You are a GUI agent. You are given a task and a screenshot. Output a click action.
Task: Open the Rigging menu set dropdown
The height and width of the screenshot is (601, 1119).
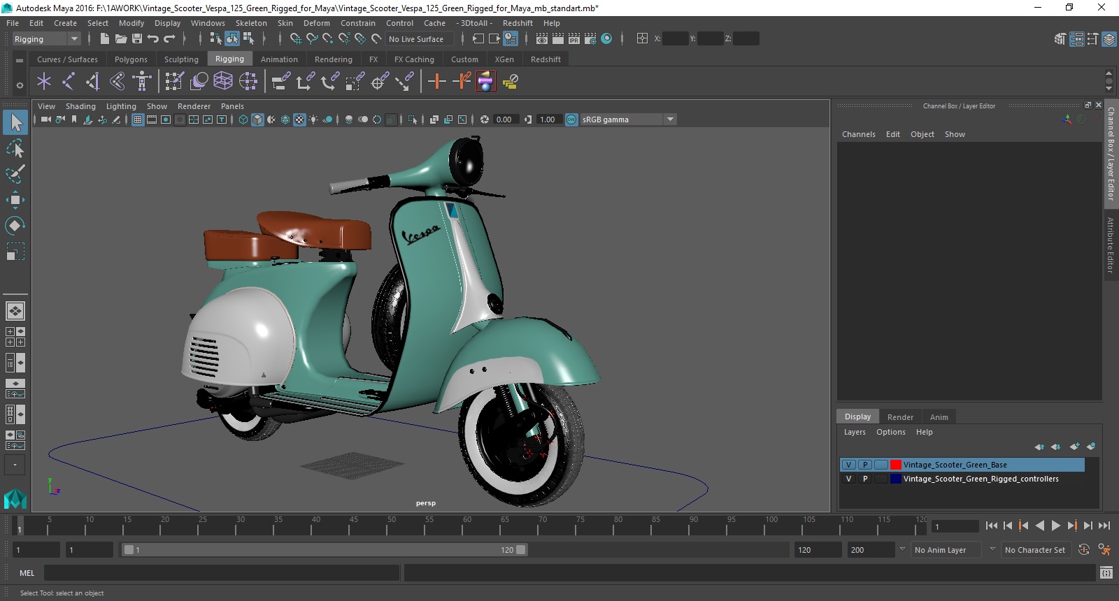pos(46,39)
